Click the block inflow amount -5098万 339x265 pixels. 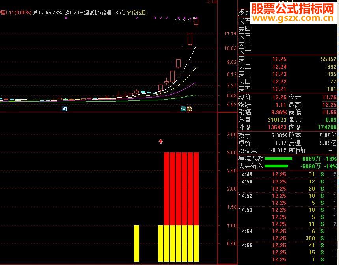coord(311,166)
